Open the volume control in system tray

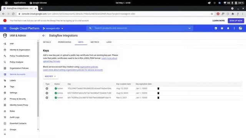pyautogui.click(x=229, y=3)
